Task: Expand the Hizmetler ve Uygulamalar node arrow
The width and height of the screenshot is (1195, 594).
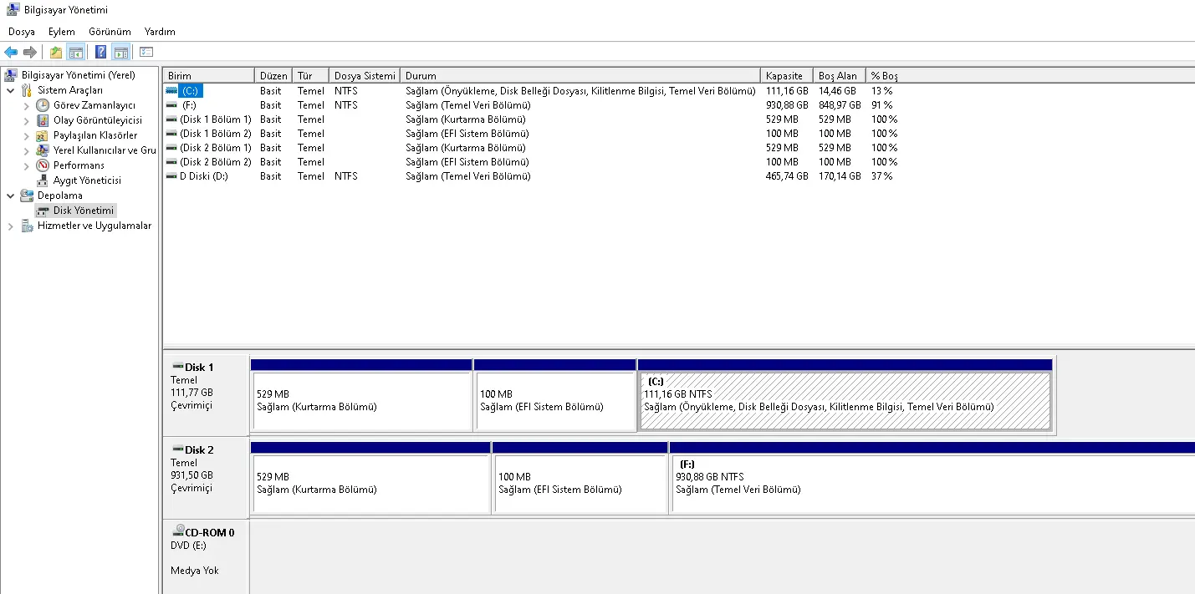Action: click(10, 226)
